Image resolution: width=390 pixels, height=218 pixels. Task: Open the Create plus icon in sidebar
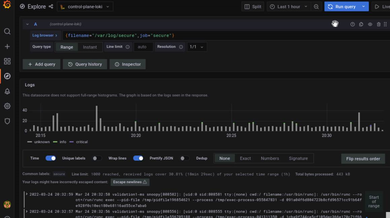[x=7, y=46]
